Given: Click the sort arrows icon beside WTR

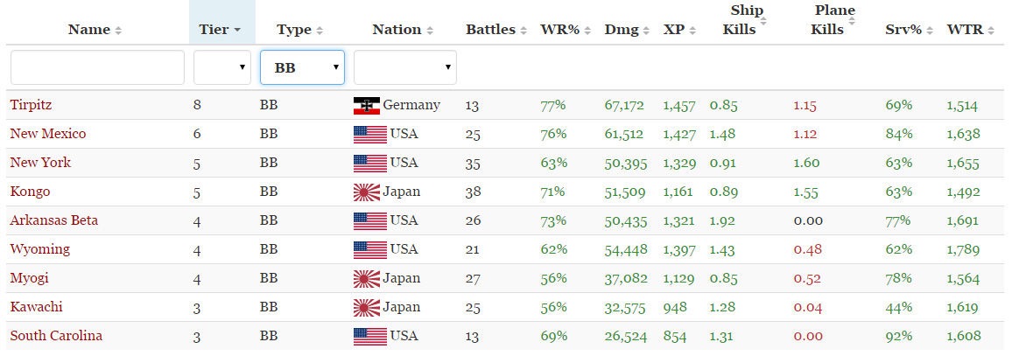Looking at the screenshot, I should [991, 31].
